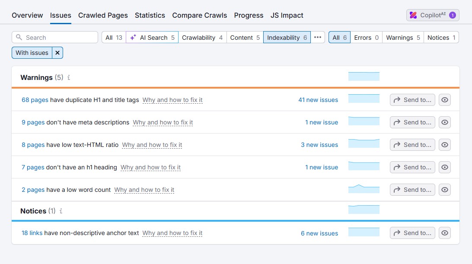
Task: Hide the low text-HTML ratio issue
Action: coord(444,145)
